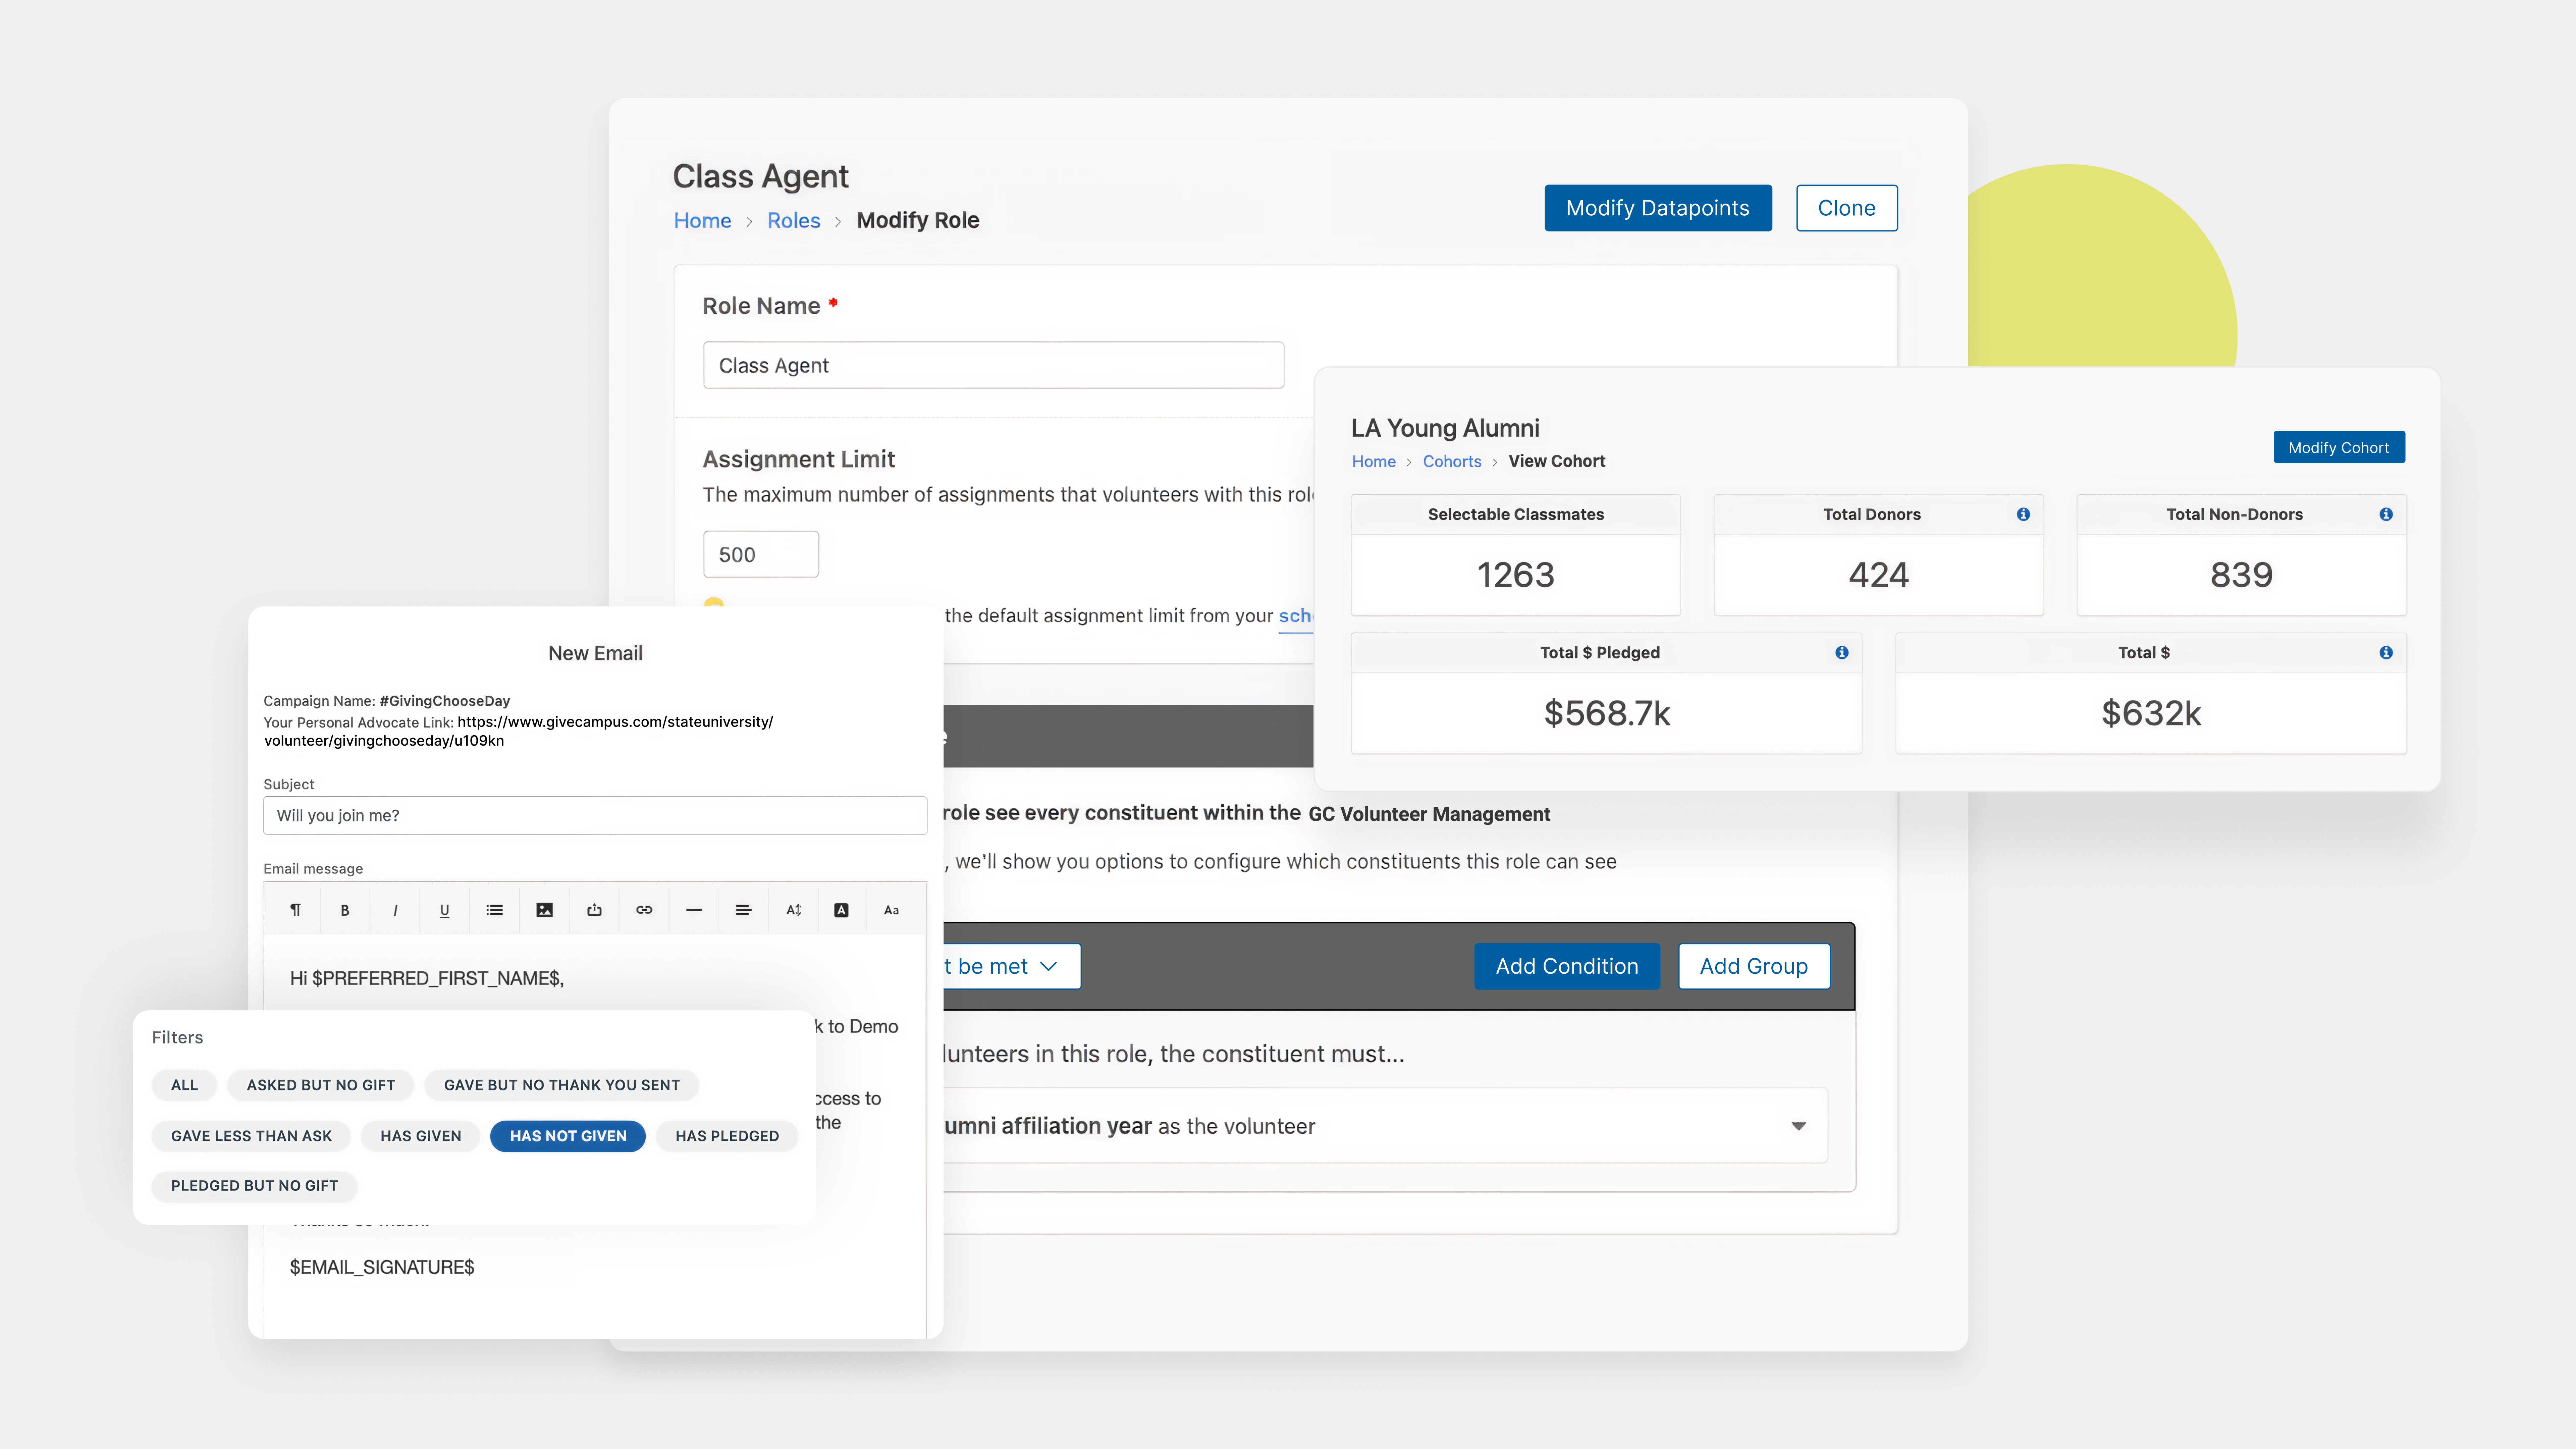Toggle bold formatting in email editor
Viewport: 2576px width, 1449px height.
[345, 910]
